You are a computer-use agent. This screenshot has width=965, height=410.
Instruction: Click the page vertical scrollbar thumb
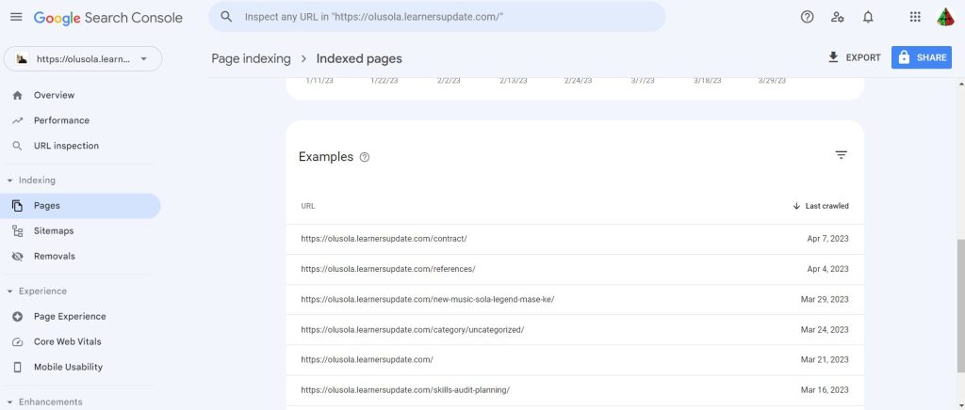pyautogui.click(x=960, y=306)
